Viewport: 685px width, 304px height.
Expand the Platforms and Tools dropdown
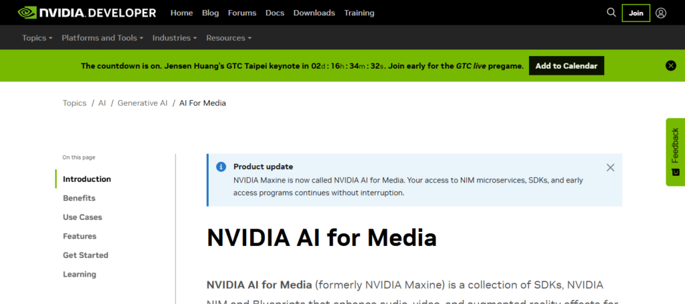click(102, 38)
